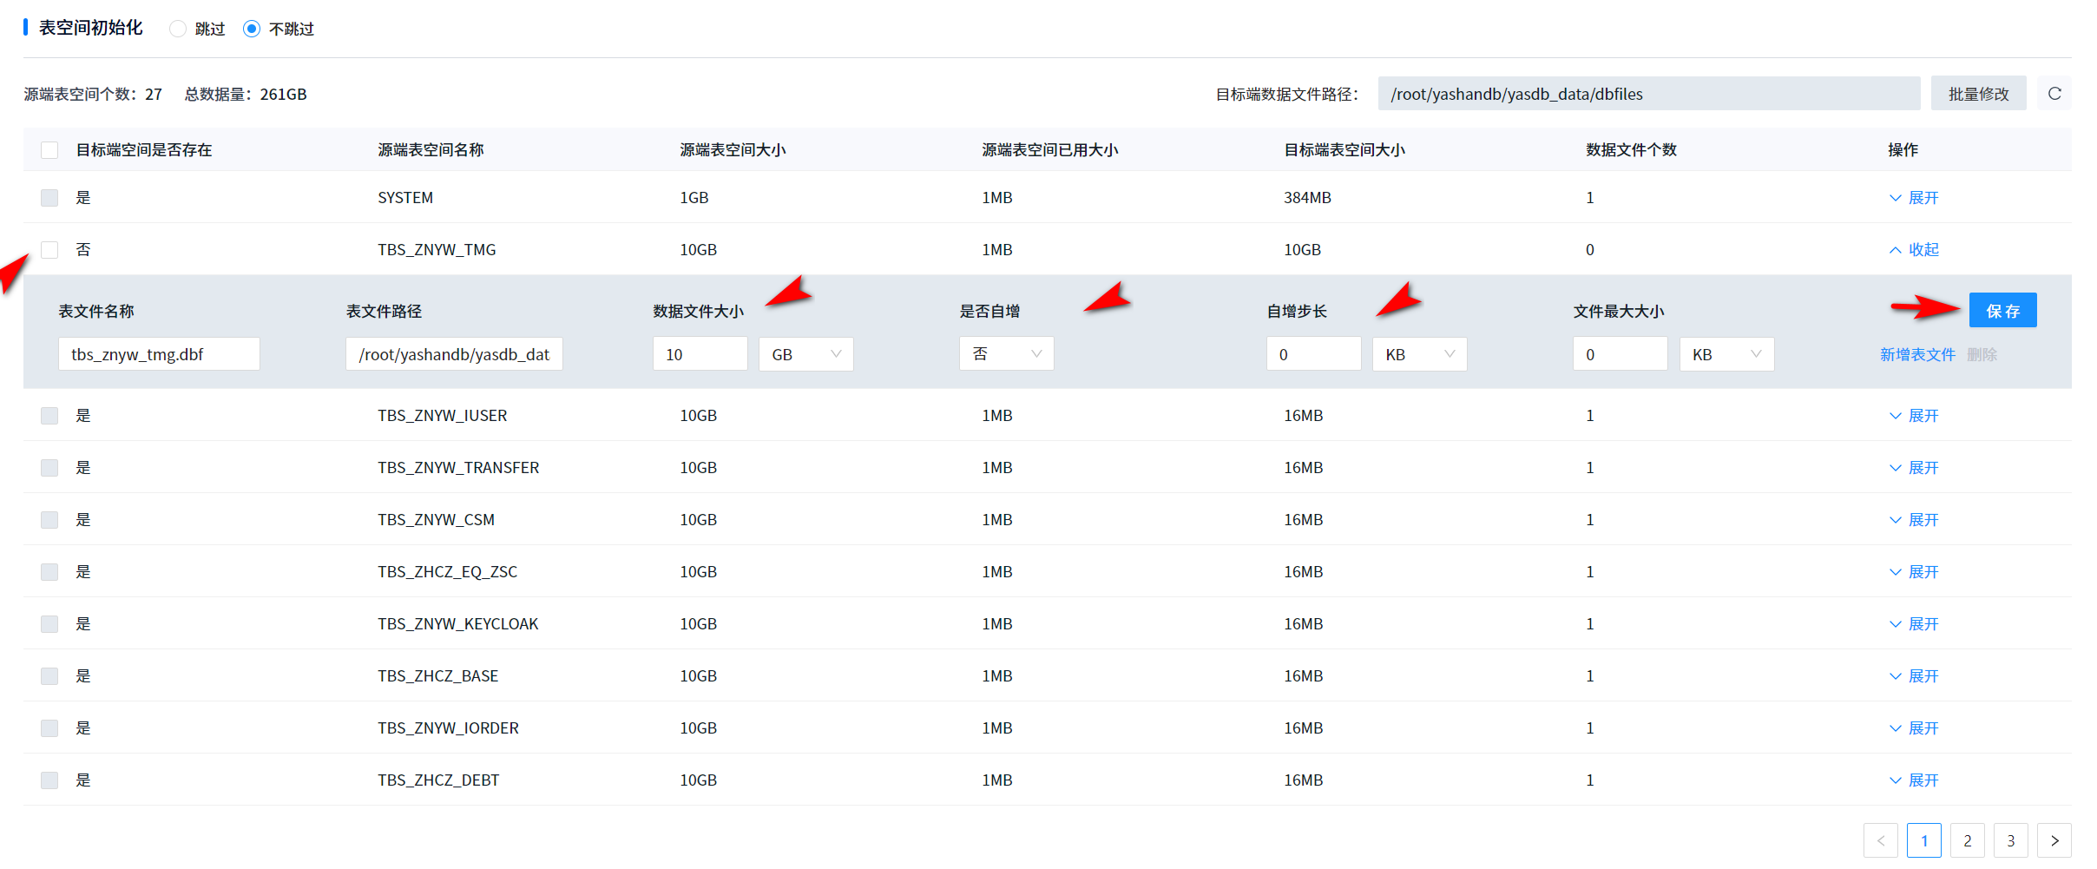Click the previous page arrow

coord(1880,840)
